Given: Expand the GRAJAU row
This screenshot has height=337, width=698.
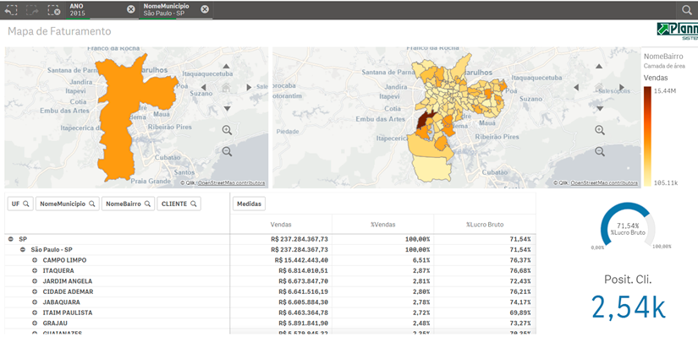Looking at the screenshot, I should click(35, 323).
